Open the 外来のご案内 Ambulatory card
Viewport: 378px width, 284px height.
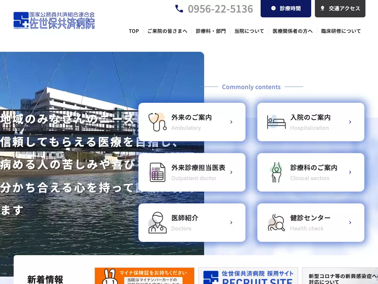click(x=192, y=122)
